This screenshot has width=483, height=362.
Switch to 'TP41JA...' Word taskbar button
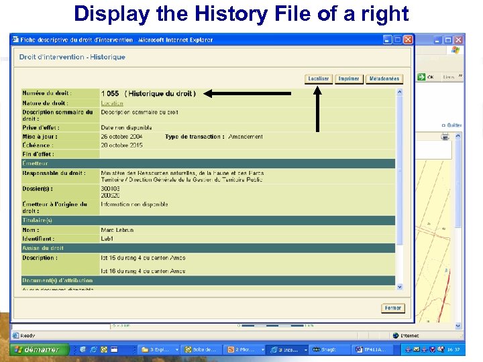[x=374, y=350]
